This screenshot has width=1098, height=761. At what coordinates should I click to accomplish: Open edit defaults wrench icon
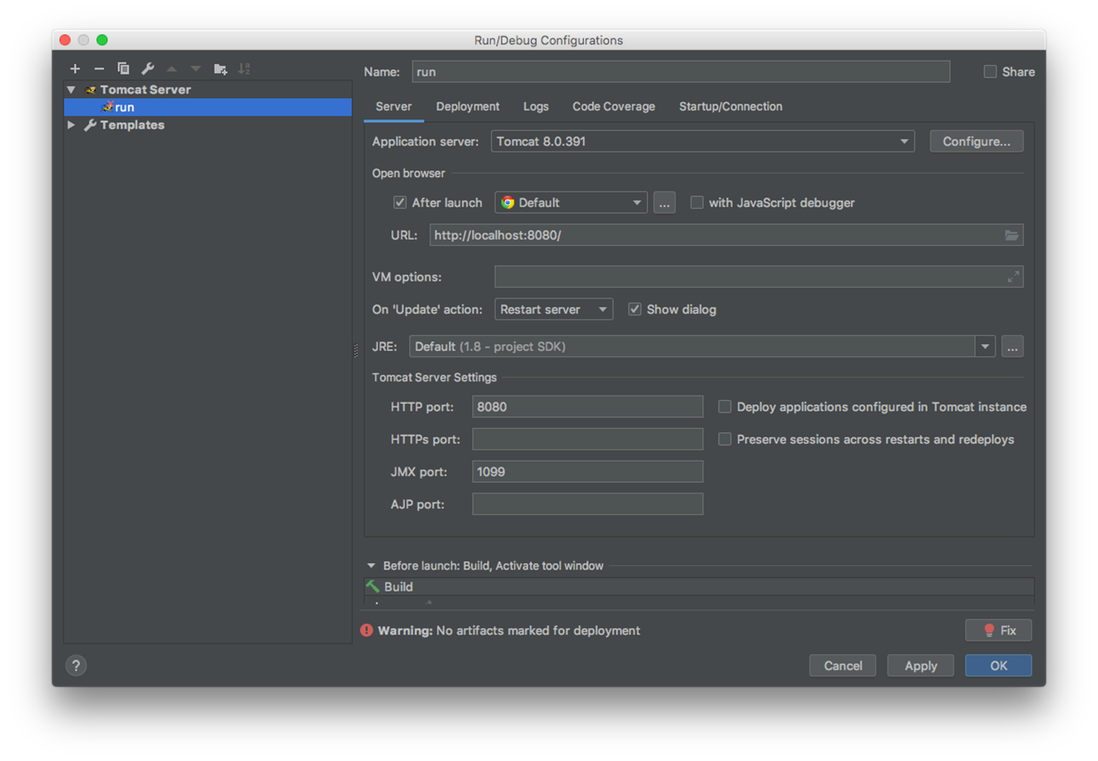148,69
